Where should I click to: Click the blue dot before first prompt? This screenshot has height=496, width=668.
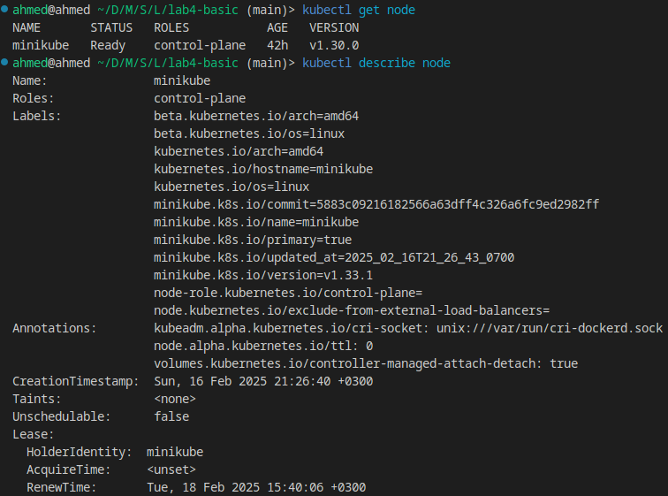point(4,10)
